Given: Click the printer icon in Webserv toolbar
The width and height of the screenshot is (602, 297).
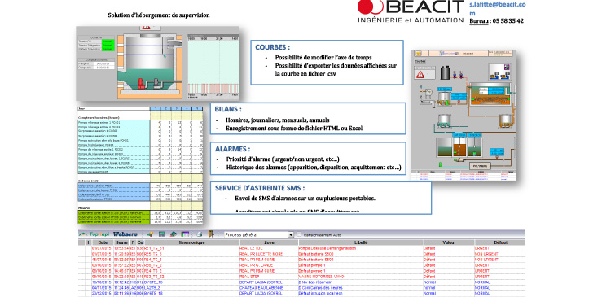Looking at the screenshot, I should [200, 234].
